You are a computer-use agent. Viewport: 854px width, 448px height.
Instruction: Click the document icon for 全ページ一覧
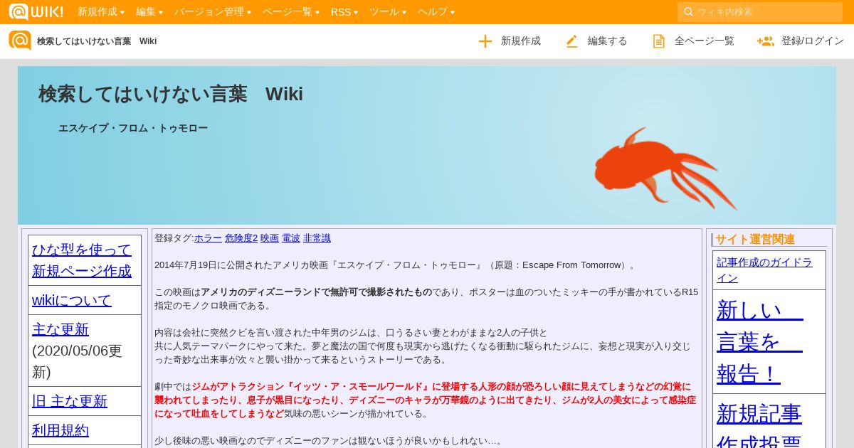(659, 41)
